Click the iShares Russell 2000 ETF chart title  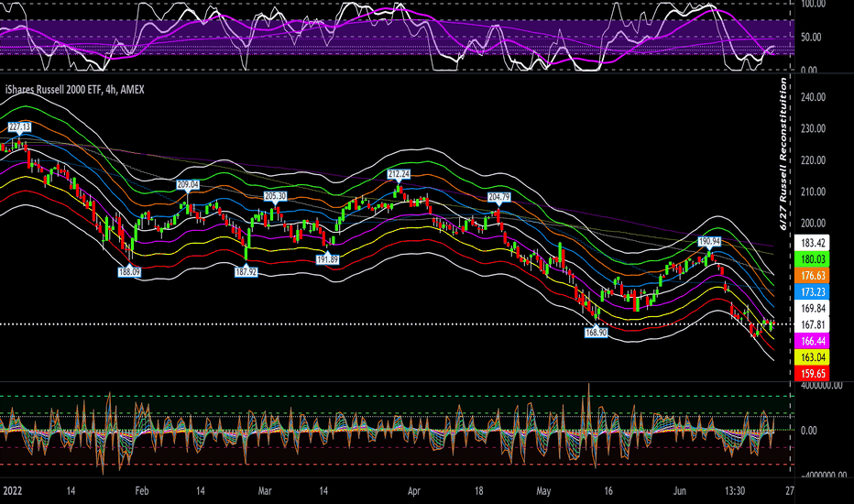pos(74,90)
